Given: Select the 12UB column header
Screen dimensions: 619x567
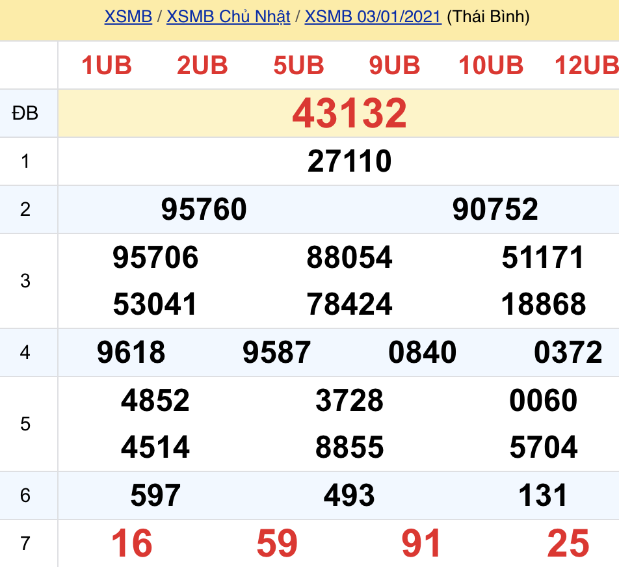Looking at the screenshot, I should 586,65.
